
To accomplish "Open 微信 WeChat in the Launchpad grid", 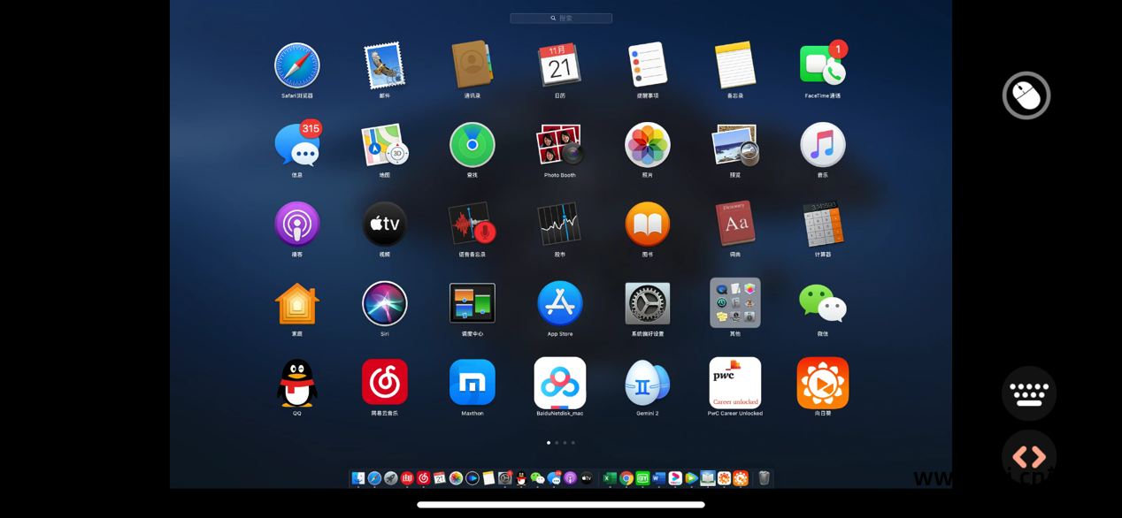I will tap(823, 303).
